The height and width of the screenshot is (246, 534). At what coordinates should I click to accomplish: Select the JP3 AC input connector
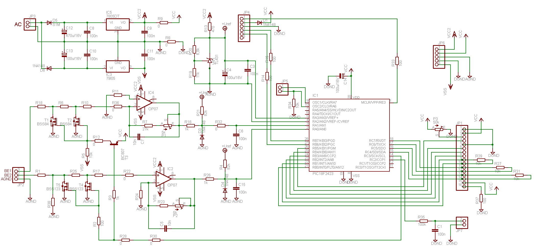point(30,24)
